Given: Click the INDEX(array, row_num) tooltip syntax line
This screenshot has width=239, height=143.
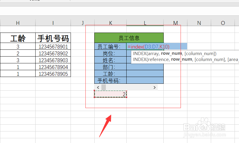Looking at the screenshot, I should (175, 53).
